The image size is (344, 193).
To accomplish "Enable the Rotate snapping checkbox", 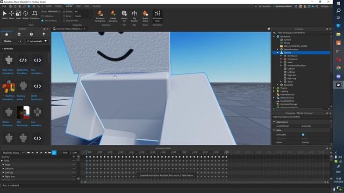I will coord(64,12).
